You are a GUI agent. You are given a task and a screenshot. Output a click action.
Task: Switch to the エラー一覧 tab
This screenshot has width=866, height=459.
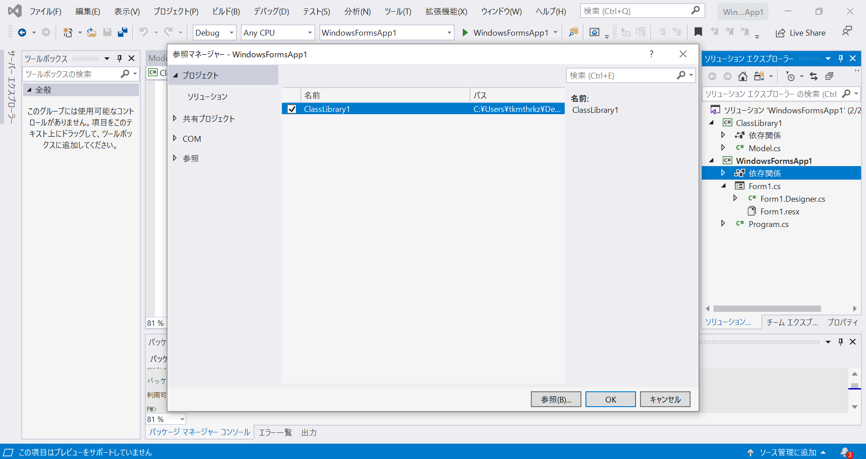tap(275, 432)
